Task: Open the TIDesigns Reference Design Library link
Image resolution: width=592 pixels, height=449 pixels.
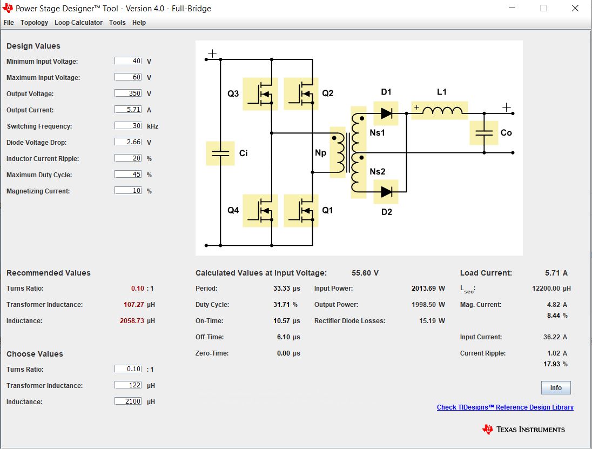Action: click(x=505, y=407)
